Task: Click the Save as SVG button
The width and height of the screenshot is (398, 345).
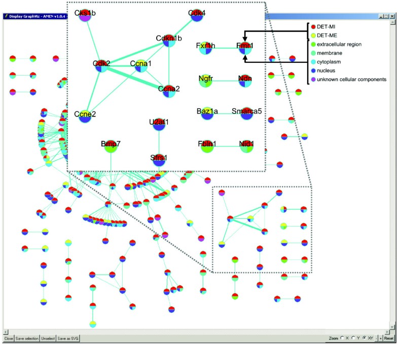Action: [68, 338]
